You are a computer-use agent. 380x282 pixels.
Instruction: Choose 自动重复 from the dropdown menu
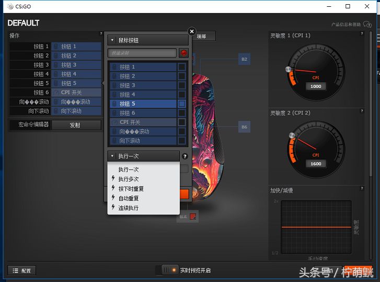click(x=143, y=198)
